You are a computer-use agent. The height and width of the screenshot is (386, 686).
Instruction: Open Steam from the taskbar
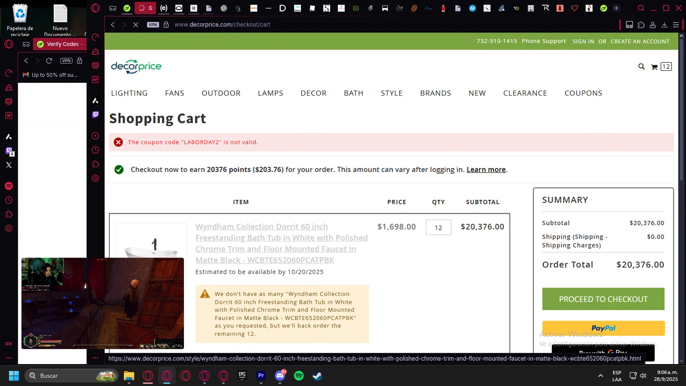tap(317, 376)
